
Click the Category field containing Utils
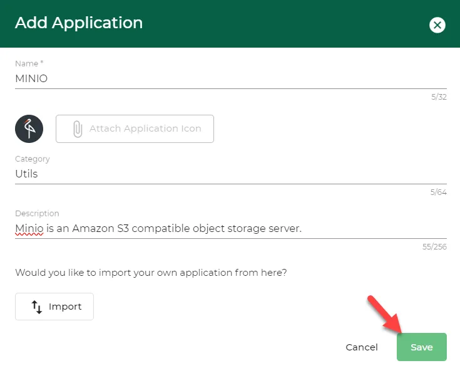[x=230, y=174]
